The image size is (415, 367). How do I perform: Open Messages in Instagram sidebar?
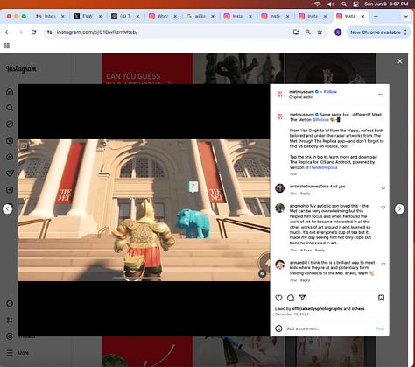(10, 157)
